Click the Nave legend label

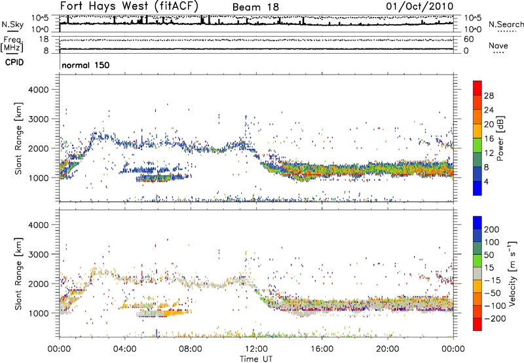pyautogui.click(x=498, y=45)
